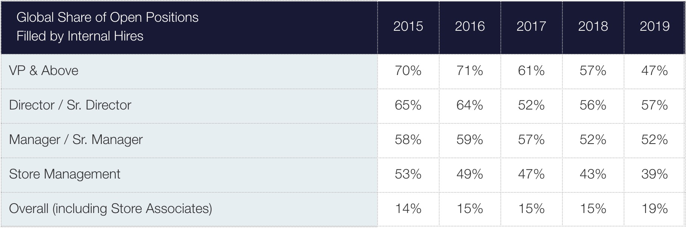Viewport: 686px width, 228px height.
Task: Click Overall 2019 cell showing 19%
Action: point(654,208)
